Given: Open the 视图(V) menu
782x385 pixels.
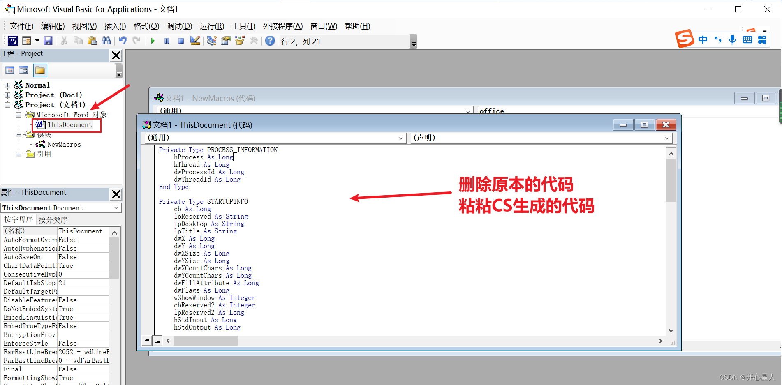Looking at the screenshot, I should click(84, 26).
